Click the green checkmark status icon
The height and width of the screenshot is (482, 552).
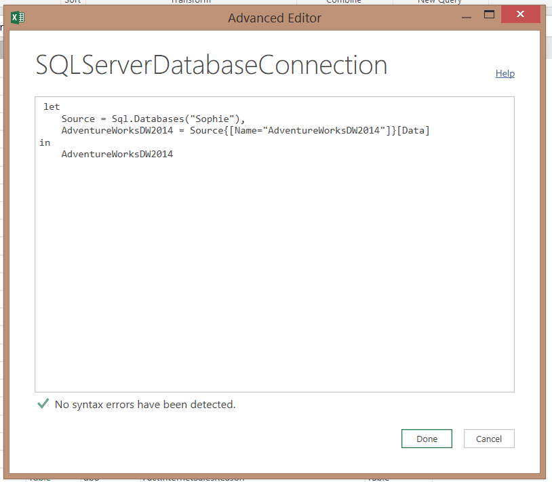tap(43, 404)
